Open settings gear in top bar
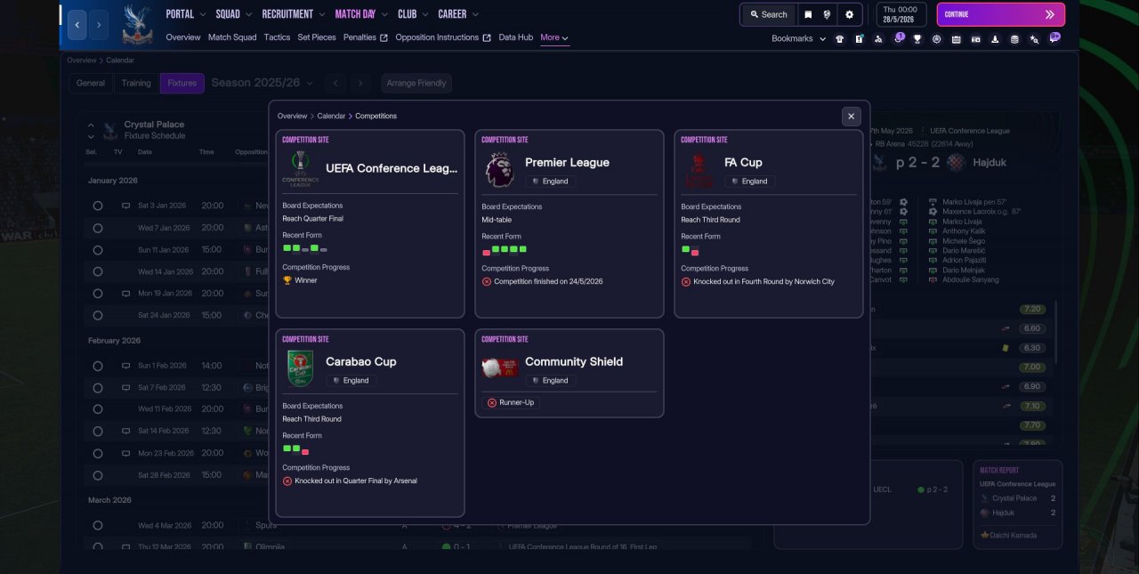 [x=849, y=14]
